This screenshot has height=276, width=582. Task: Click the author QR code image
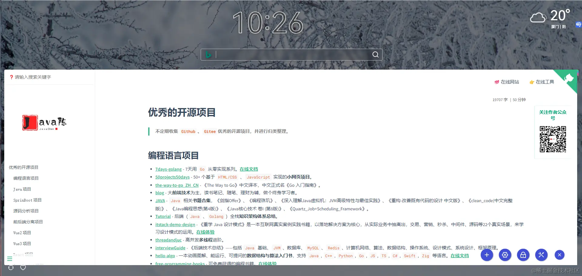(553, 139)
